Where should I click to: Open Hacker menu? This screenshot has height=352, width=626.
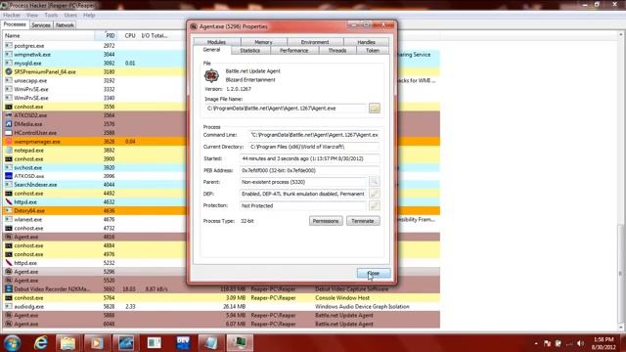12,16
